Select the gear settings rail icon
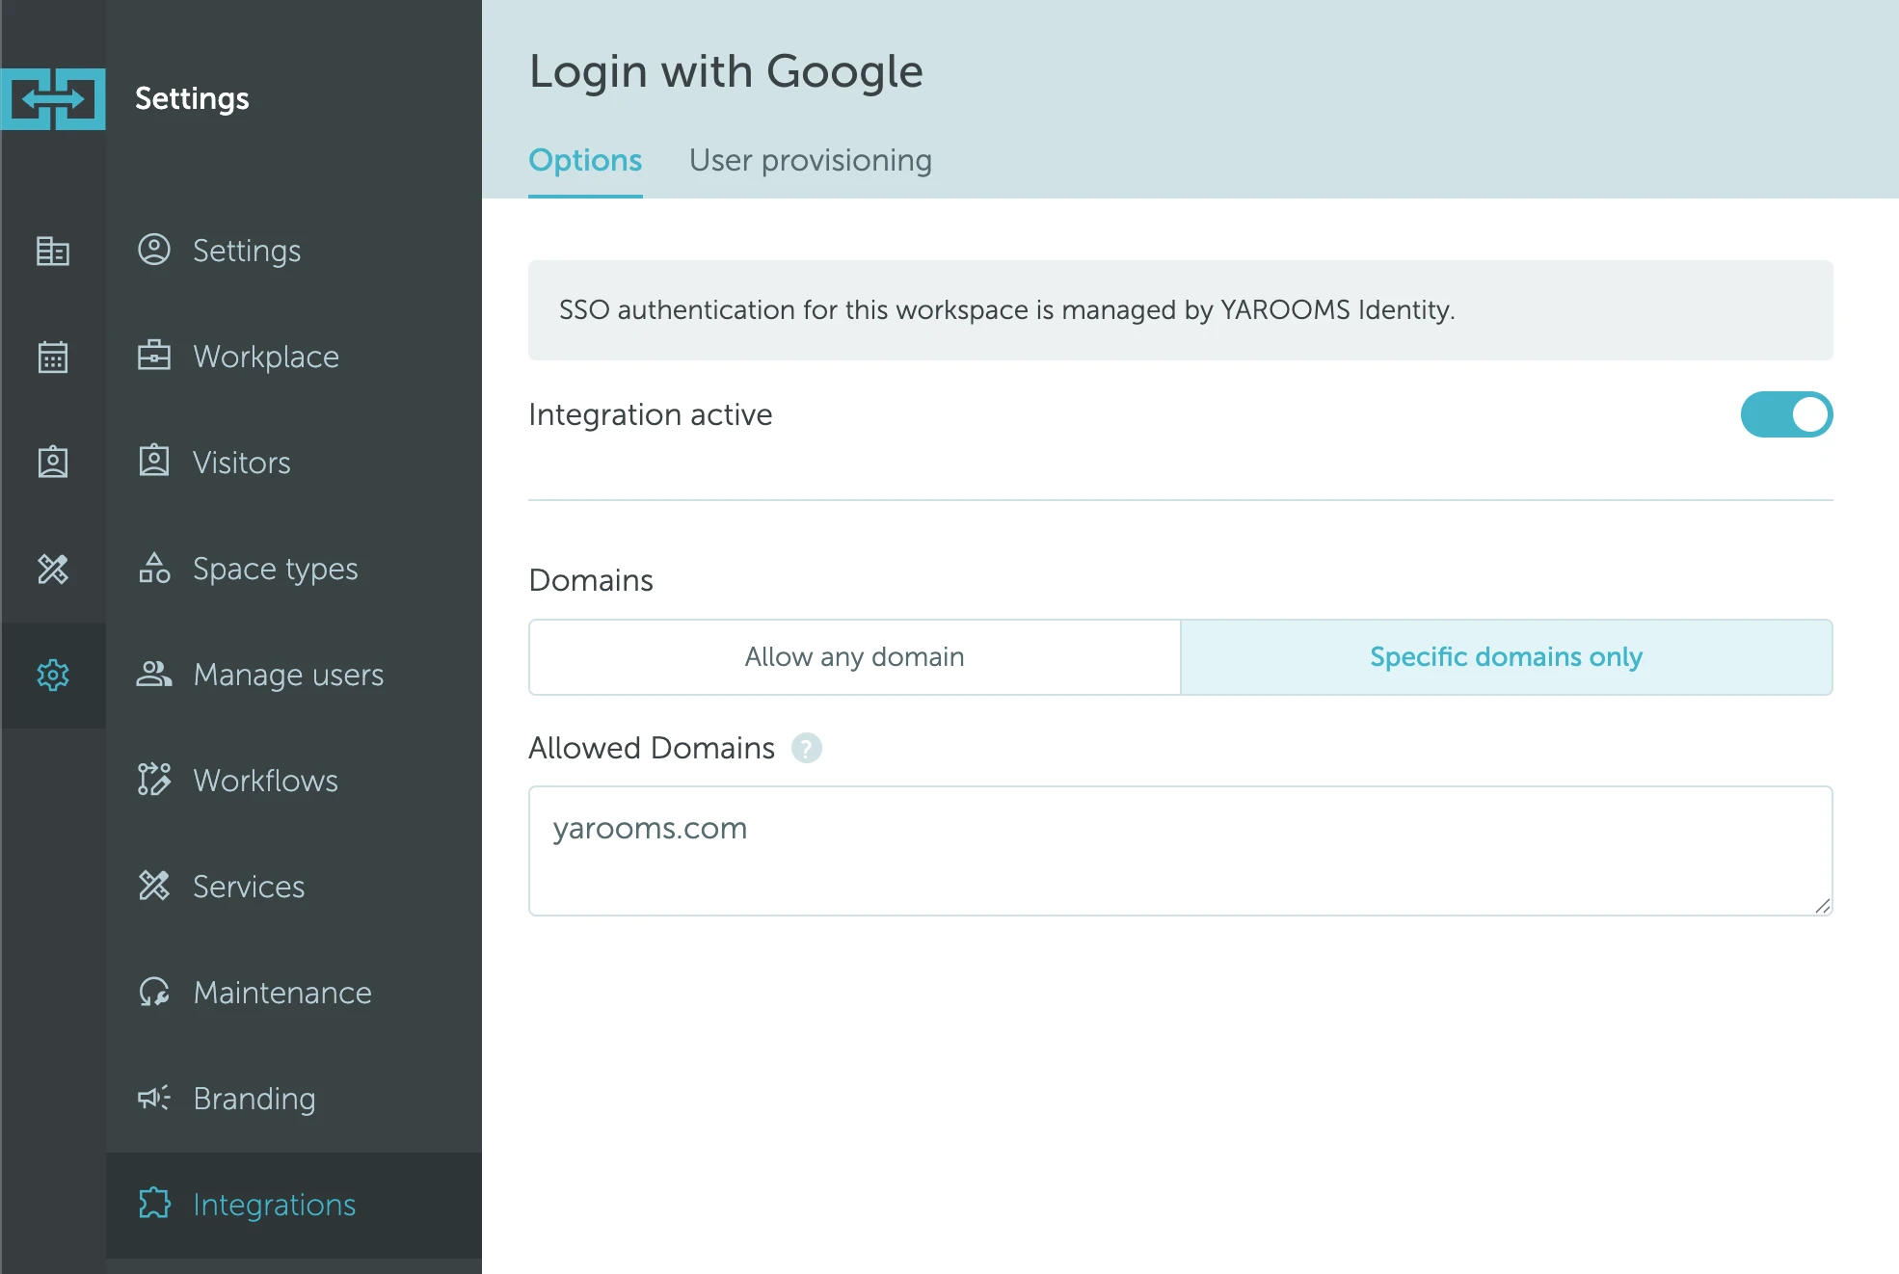This screenshot has height=1274, width=1899. click(53, 675)
